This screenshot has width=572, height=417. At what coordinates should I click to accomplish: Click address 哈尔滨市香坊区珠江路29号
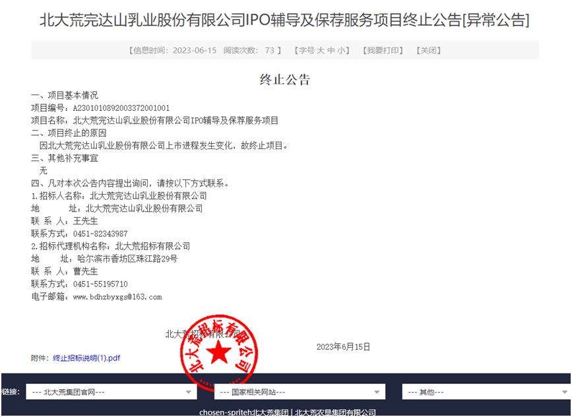coord(128,259)
